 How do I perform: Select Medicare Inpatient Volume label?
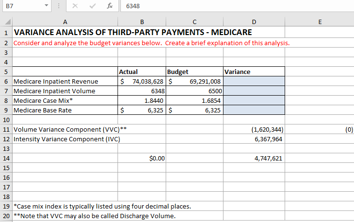click(65, 91)
